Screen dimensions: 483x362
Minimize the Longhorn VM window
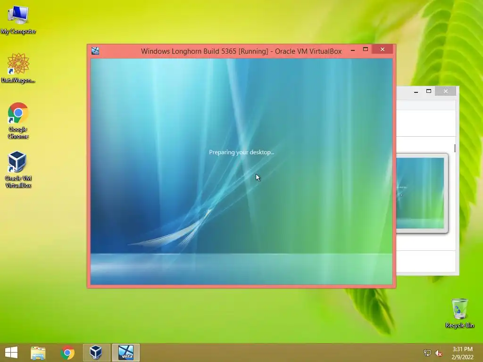click(x=353, y=50)
